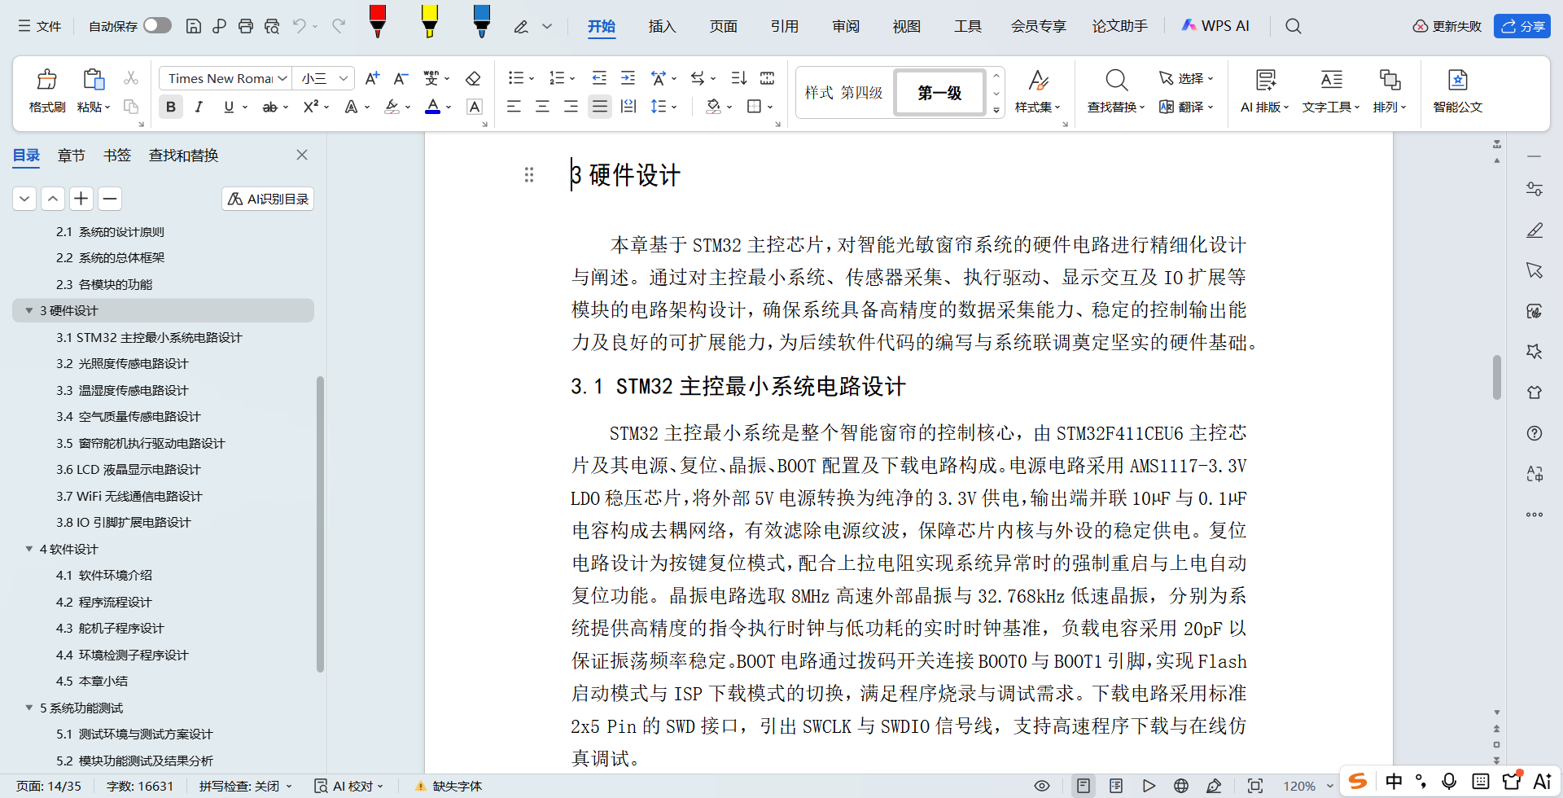
Task: Open the 视图 ribbon tab
Action: tap(906, 26)
